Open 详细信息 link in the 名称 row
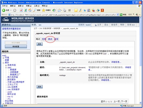The image size is (143, 108). (116, 62)
